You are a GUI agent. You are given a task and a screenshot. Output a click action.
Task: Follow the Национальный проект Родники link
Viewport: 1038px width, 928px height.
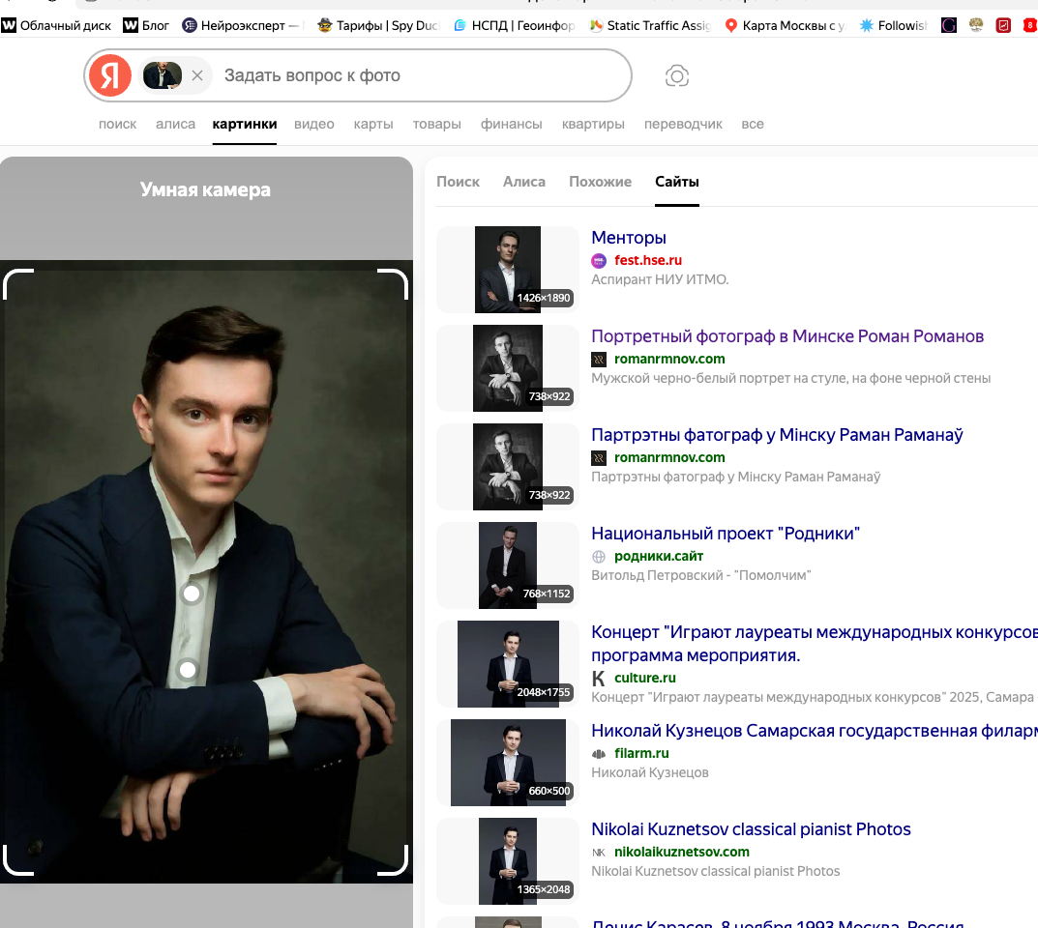726,533
